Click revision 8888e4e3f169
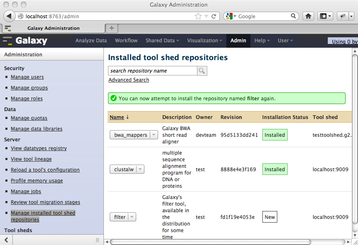Screen dimensions: 358x245 click(238, 169)
